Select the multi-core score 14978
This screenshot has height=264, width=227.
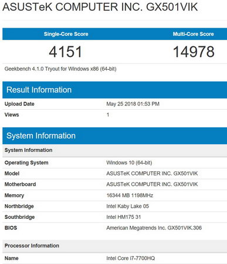coord(194,52)
